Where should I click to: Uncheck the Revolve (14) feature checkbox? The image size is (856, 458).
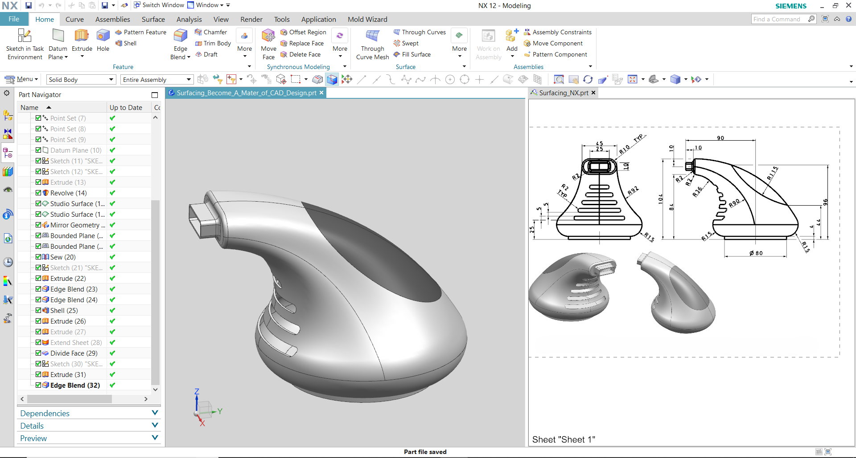[x=38, y=193]
